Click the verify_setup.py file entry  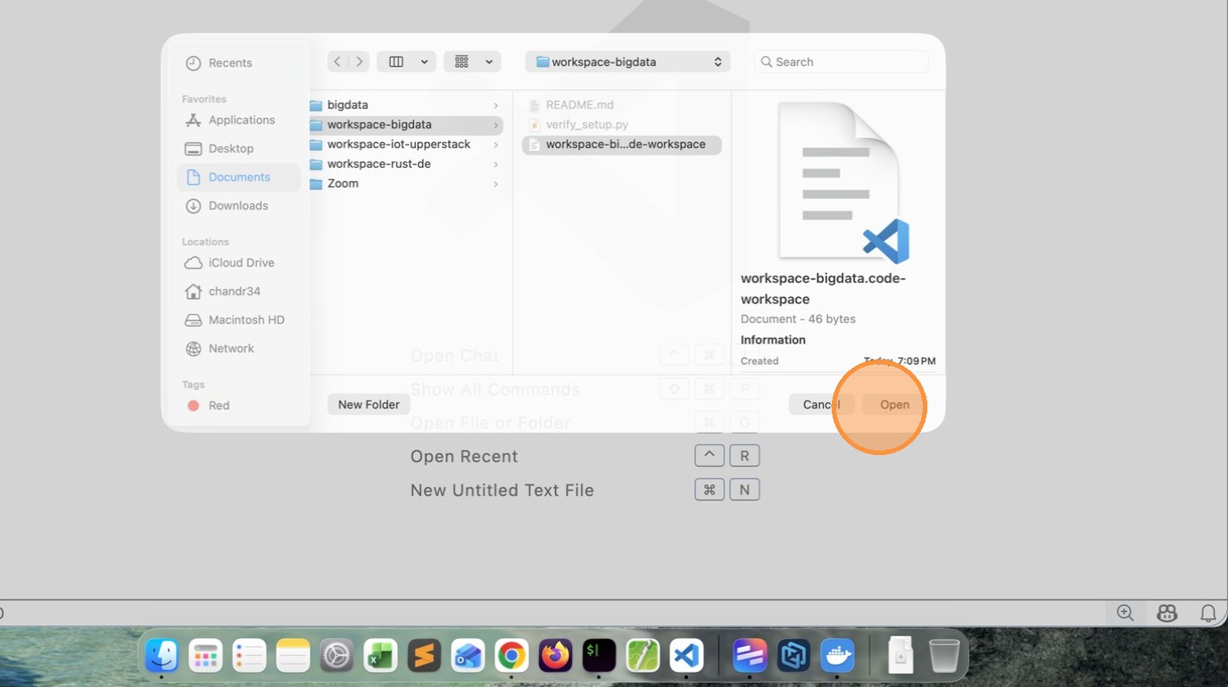pos(622,125)
